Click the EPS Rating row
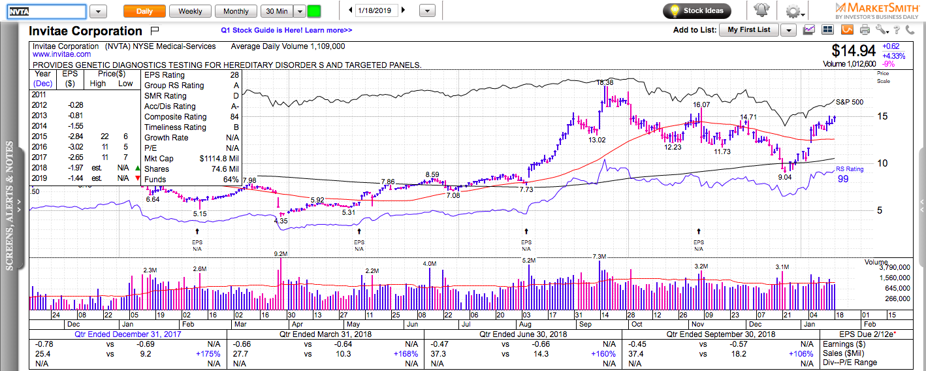Viewport: 926px width, 371px height. pyautogui.click(x=191, y=75)
